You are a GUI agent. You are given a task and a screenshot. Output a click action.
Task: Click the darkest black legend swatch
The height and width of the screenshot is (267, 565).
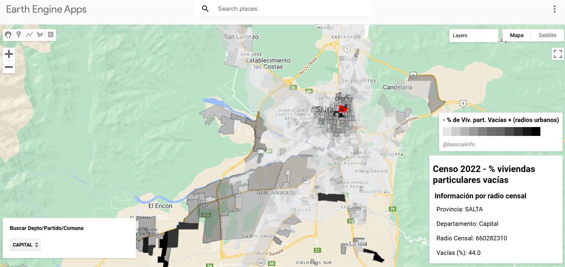click(536, 131)
